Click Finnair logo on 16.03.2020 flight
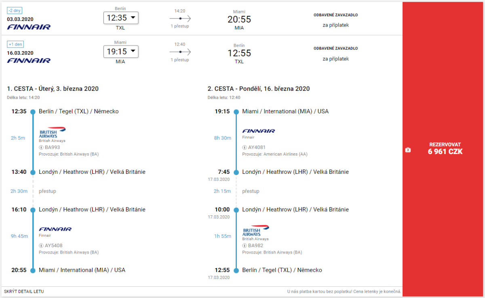The image size is (485, 298). (29, 60)
